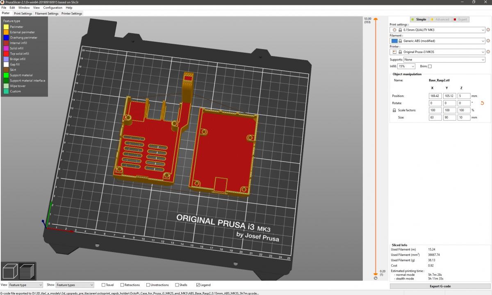Click the Scale factors X input field
This screenshot has height=295, width=492.
[435, 110]
